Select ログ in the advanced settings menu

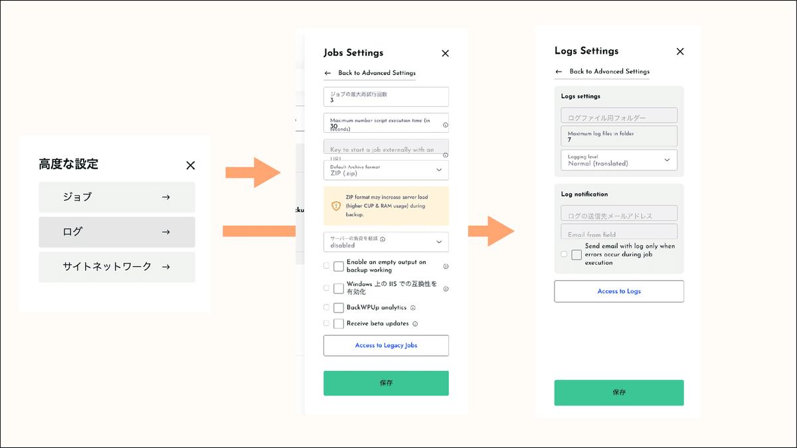(x=117, y=232)
